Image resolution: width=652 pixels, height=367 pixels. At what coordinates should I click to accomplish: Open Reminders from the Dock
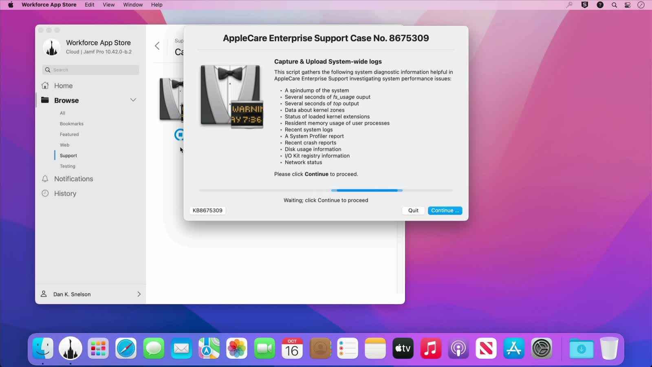click(x=348, y=348)
